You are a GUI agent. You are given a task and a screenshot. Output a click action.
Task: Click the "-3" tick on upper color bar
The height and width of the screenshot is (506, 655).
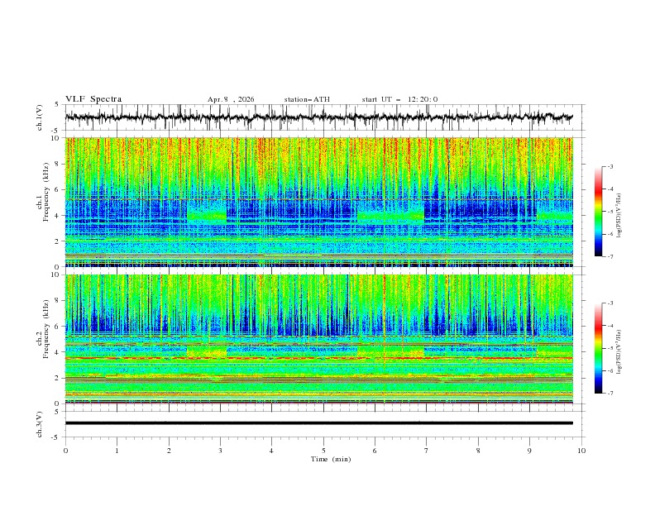pos(610,166)
